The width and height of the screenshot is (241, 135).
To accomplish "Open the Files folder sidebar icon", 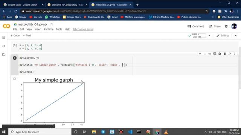I will point(4,54).
